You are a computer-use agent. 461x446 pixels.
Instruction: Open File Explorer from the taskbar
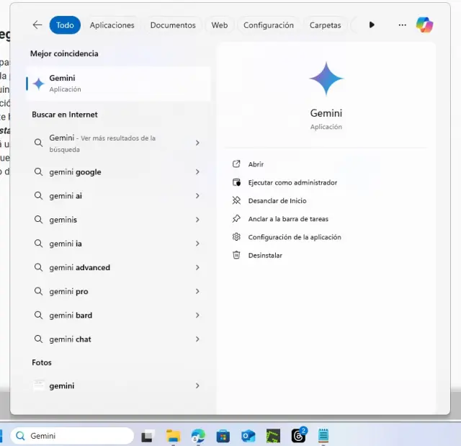tap(173, 436)
